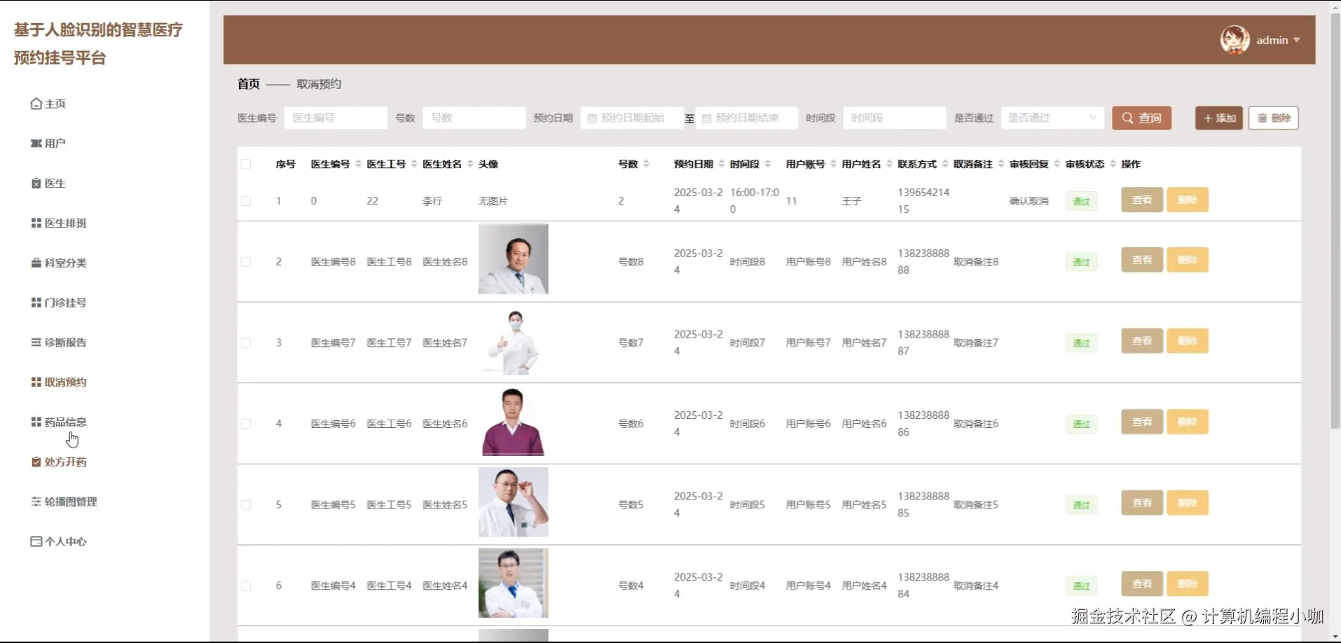
Task: Sort by 医生编号 column arrows
Action: pyautogui.click(x=358, y=164)
